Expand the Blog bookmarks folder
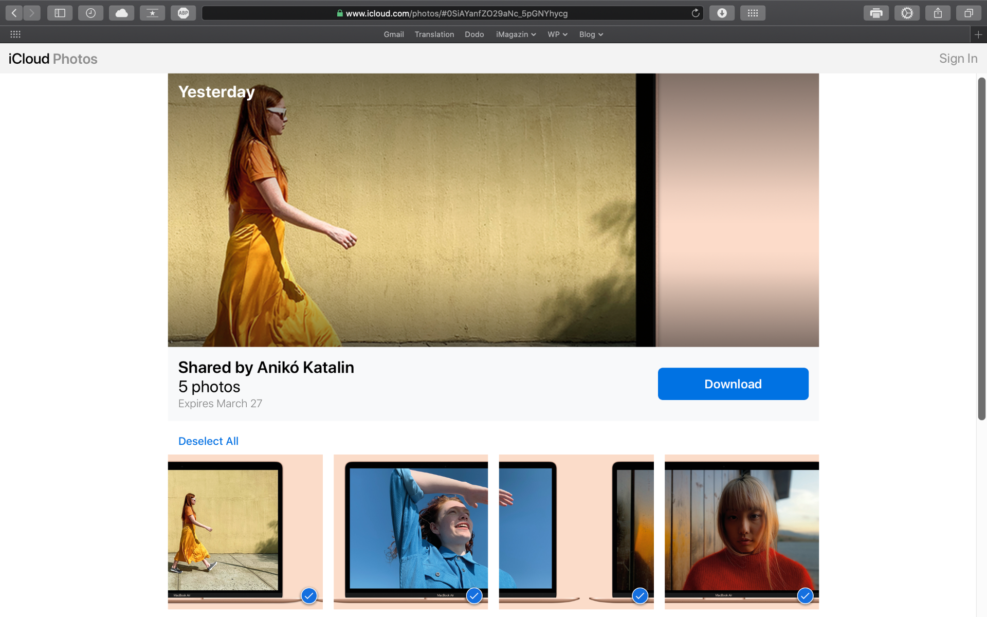987x617 pixels. (x=591, y=34)
